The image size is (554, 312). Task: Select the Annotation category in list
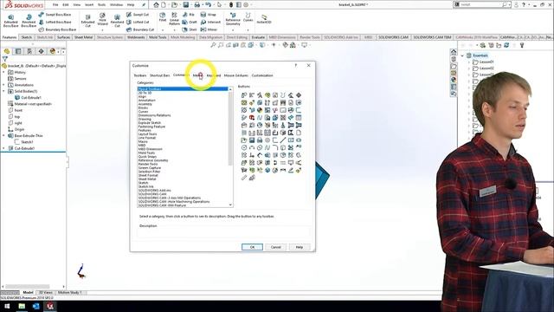tap(147, 101)
